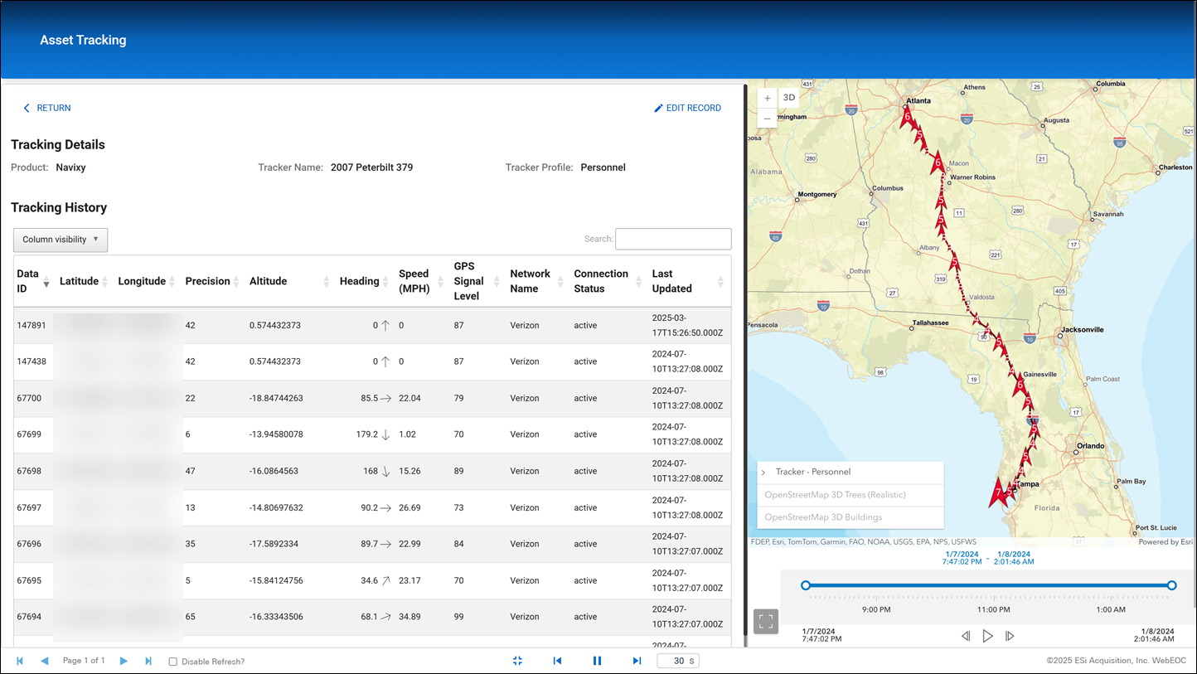1197x674 pixels.
Task: Enable the Disable Refresh checkbox
Action: (172, 661)
